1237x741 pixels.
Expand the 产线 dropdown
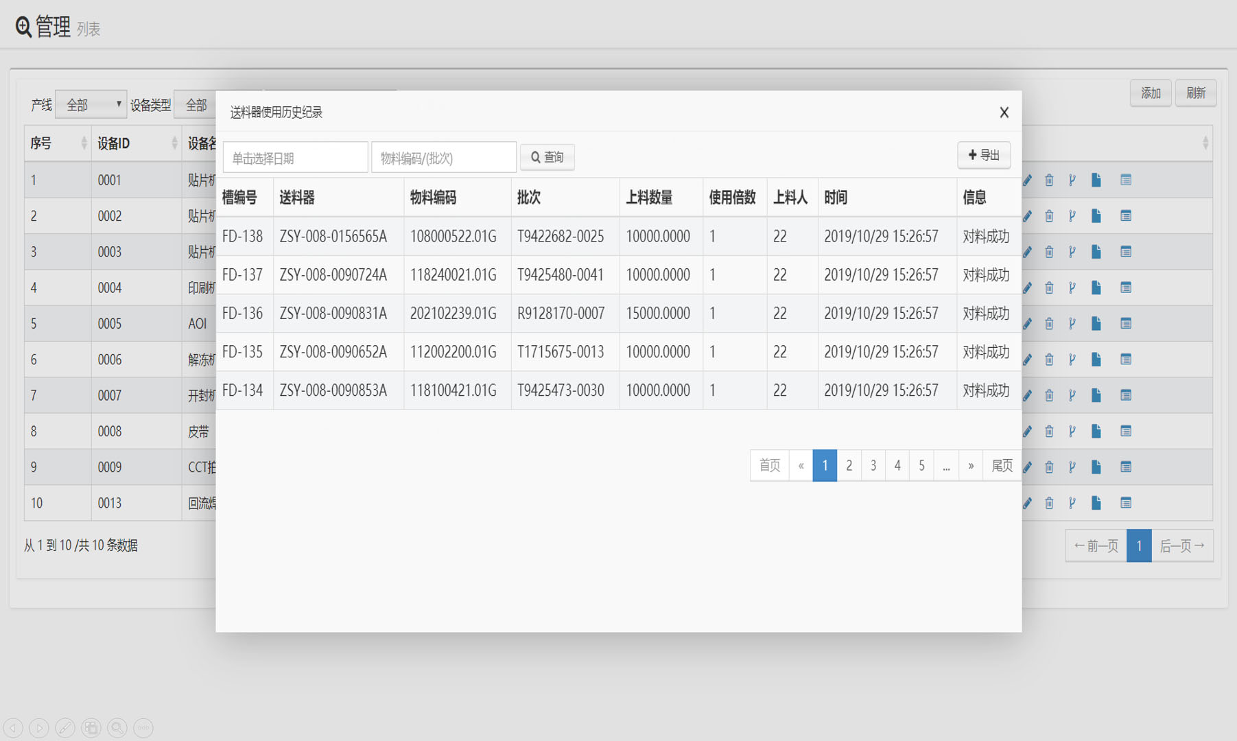click(x=91, y=104)
